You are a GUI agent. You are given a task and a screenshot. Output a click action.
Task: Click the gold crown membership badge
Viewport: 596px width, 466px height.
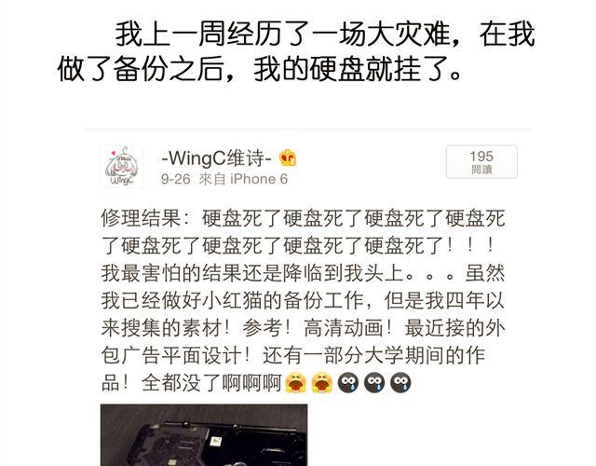click(288, 158)
